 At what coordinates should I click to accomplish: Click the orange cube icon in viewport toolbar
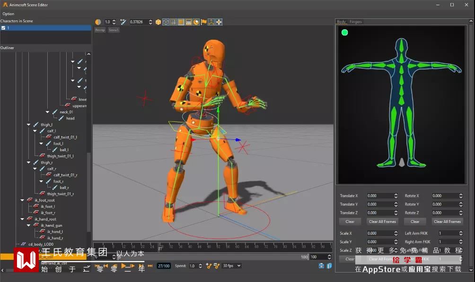(158, 22)
